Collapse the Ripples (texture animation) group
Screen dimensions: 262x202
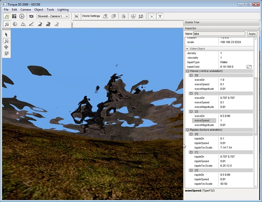click(187, 130)
